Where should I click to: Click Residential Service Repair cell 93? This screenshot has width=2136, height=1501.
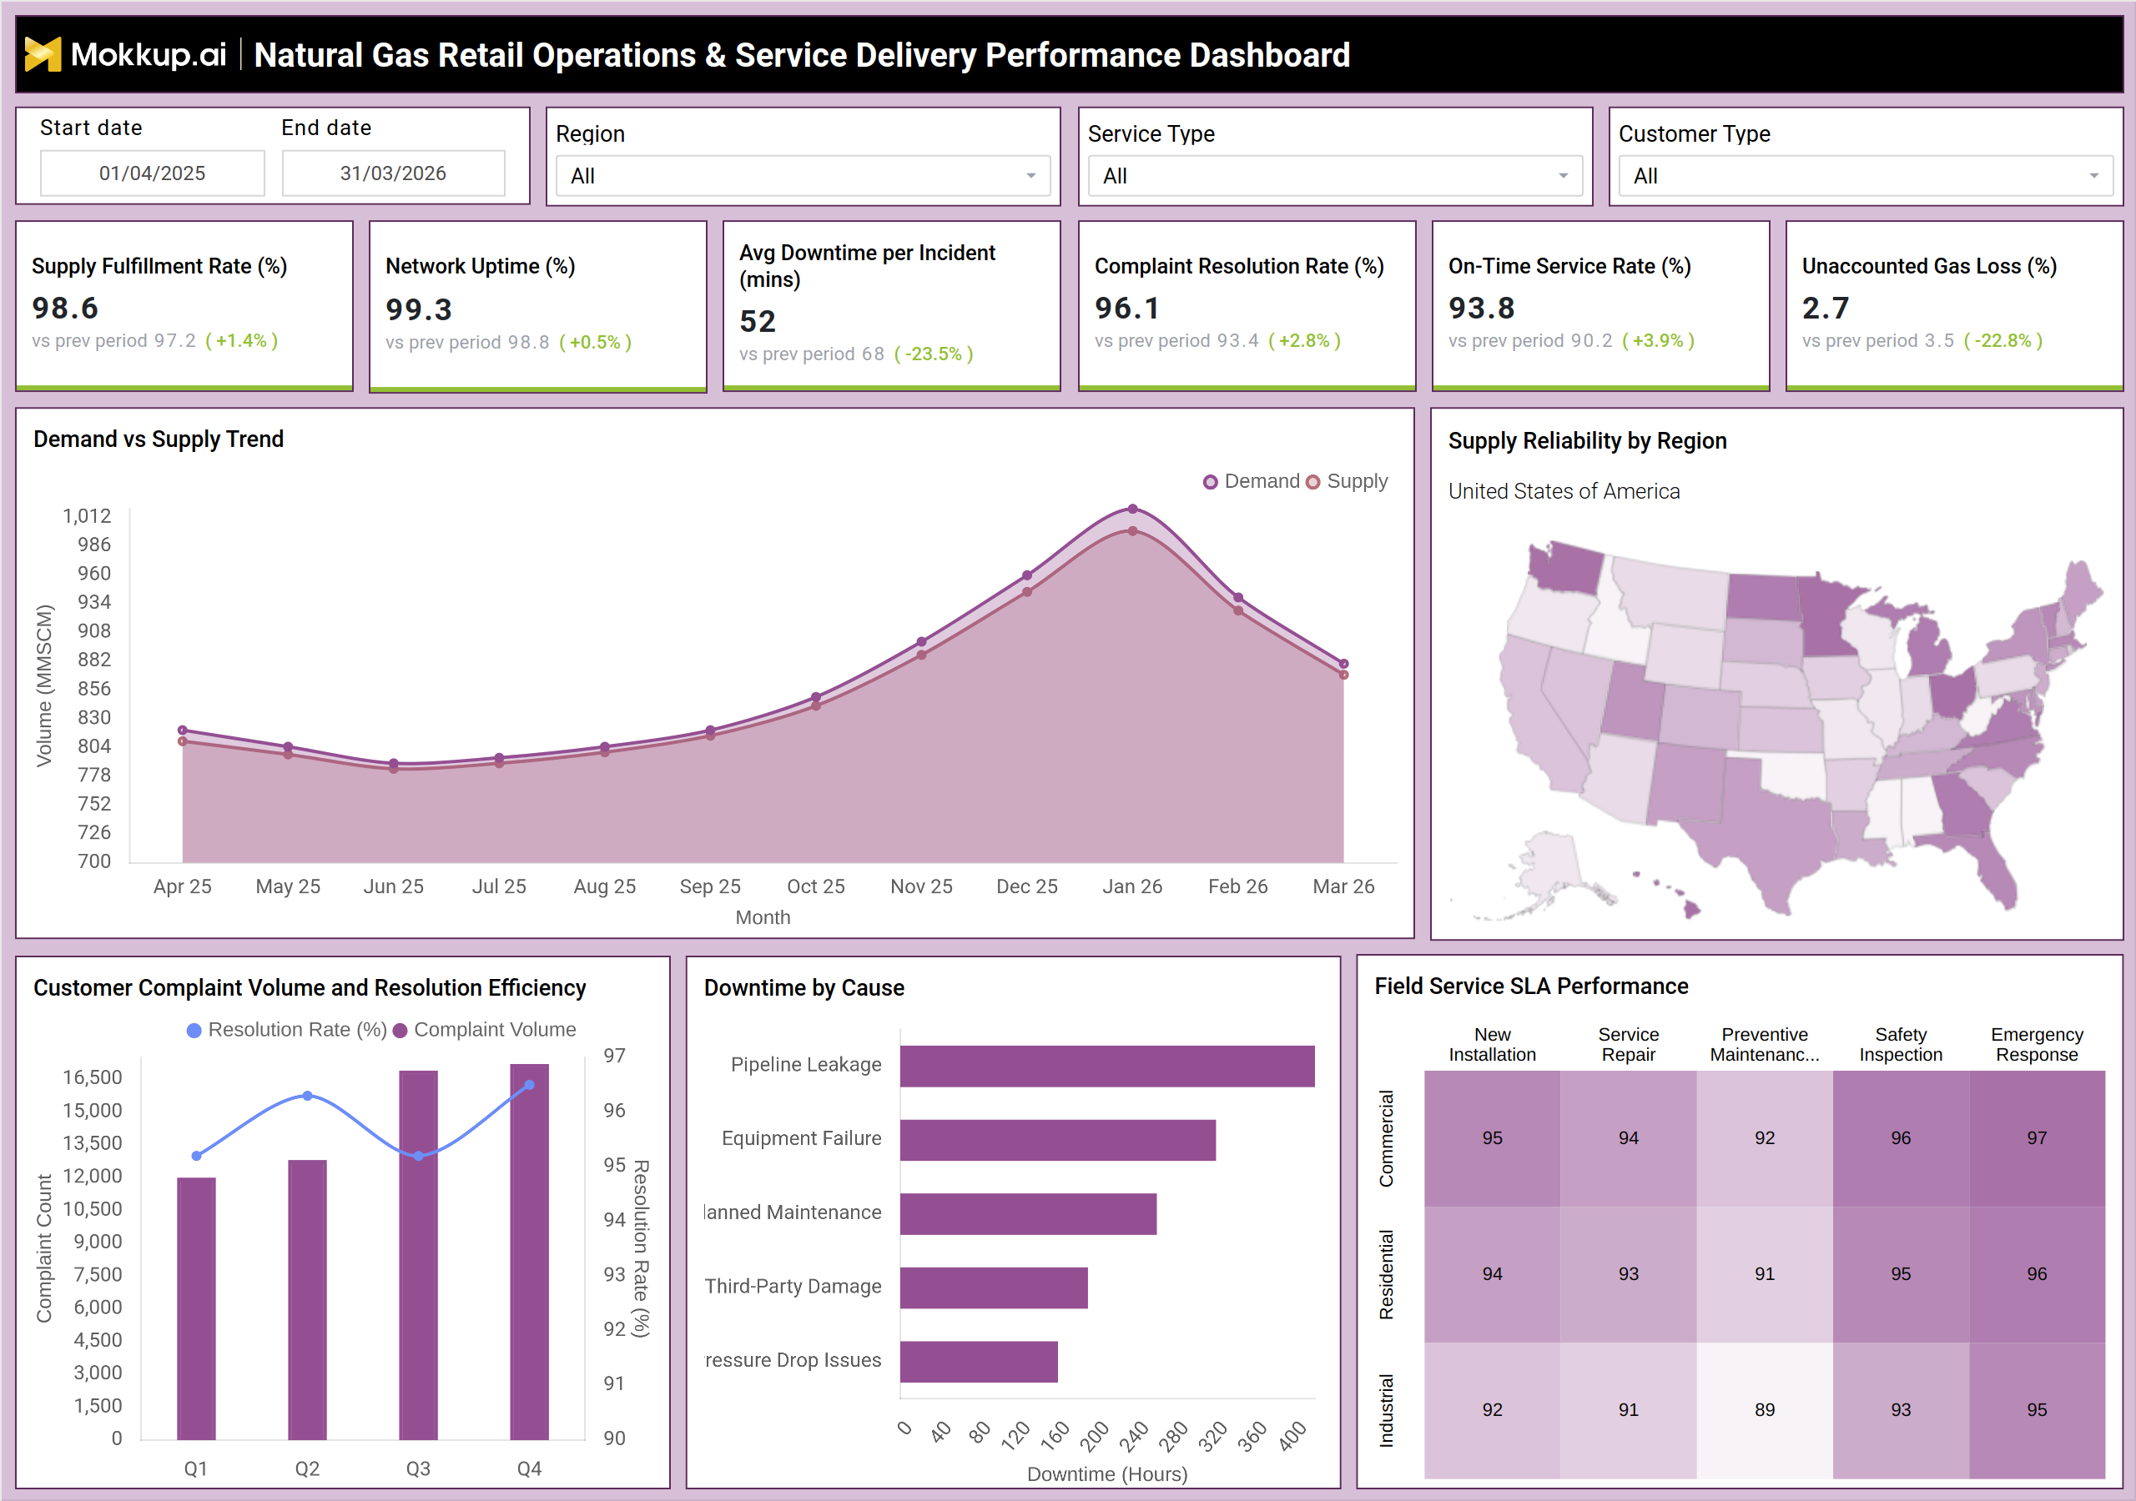click(x=1628, y=1274)
